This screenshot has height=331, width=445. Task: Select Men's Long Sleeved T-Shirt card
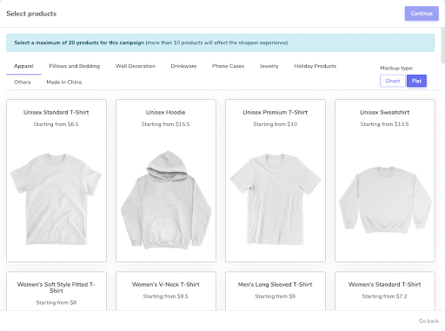pos(276,291)
